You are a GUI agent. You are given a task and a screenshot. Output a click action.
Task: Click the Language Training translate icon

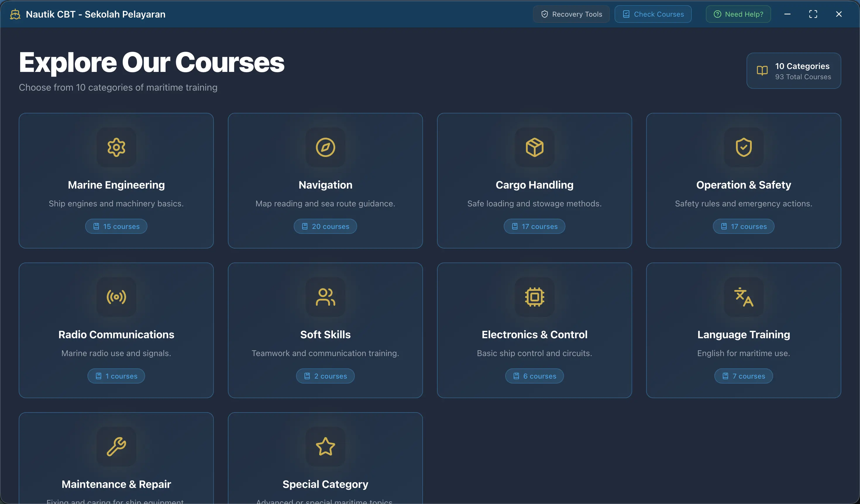click(744, 297)
